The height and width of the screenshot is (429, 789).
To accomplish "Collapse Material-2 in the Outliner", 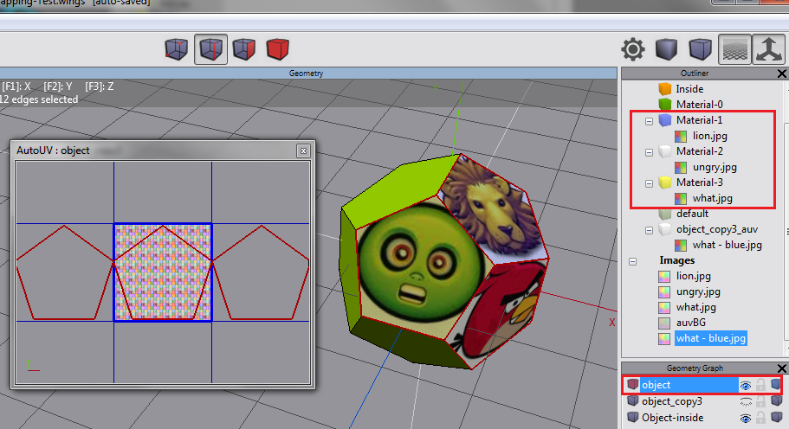I will (x=649, y=152).
